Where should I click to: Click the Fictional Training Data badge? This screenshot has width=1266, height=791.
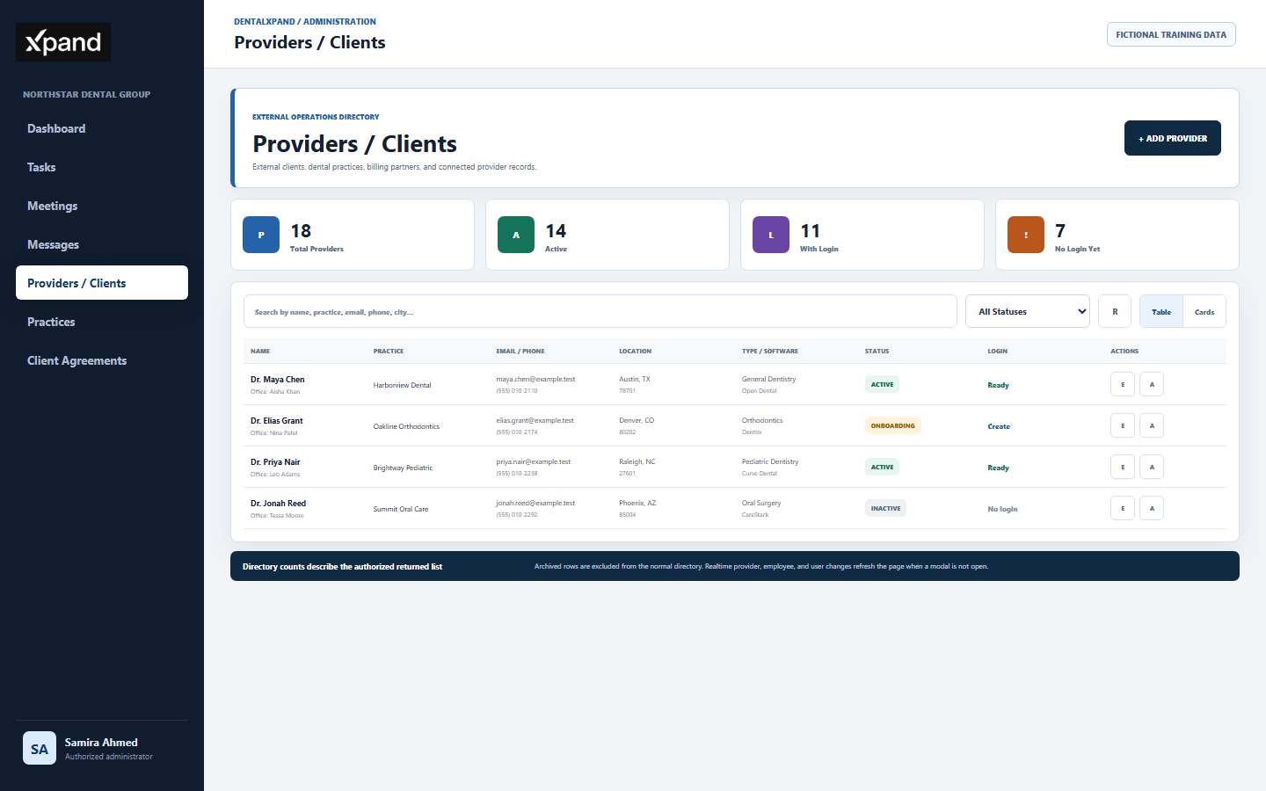(1171, 34)
